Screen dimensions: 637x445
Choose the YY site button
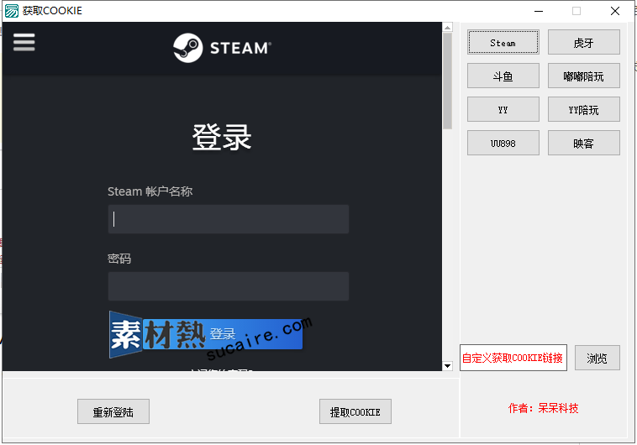click(503, 109)
